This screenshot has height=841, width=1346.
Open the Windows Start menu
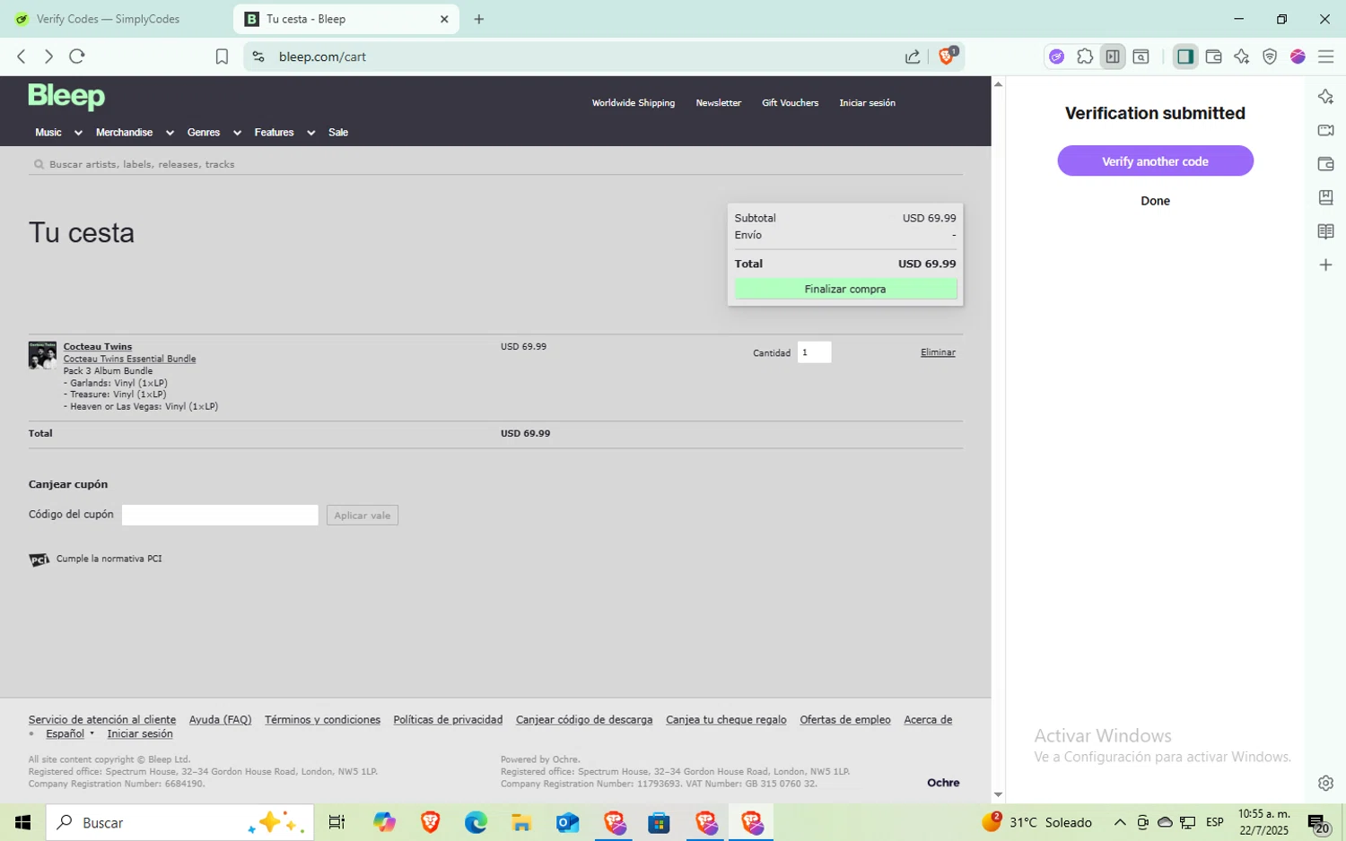(22, 822)
